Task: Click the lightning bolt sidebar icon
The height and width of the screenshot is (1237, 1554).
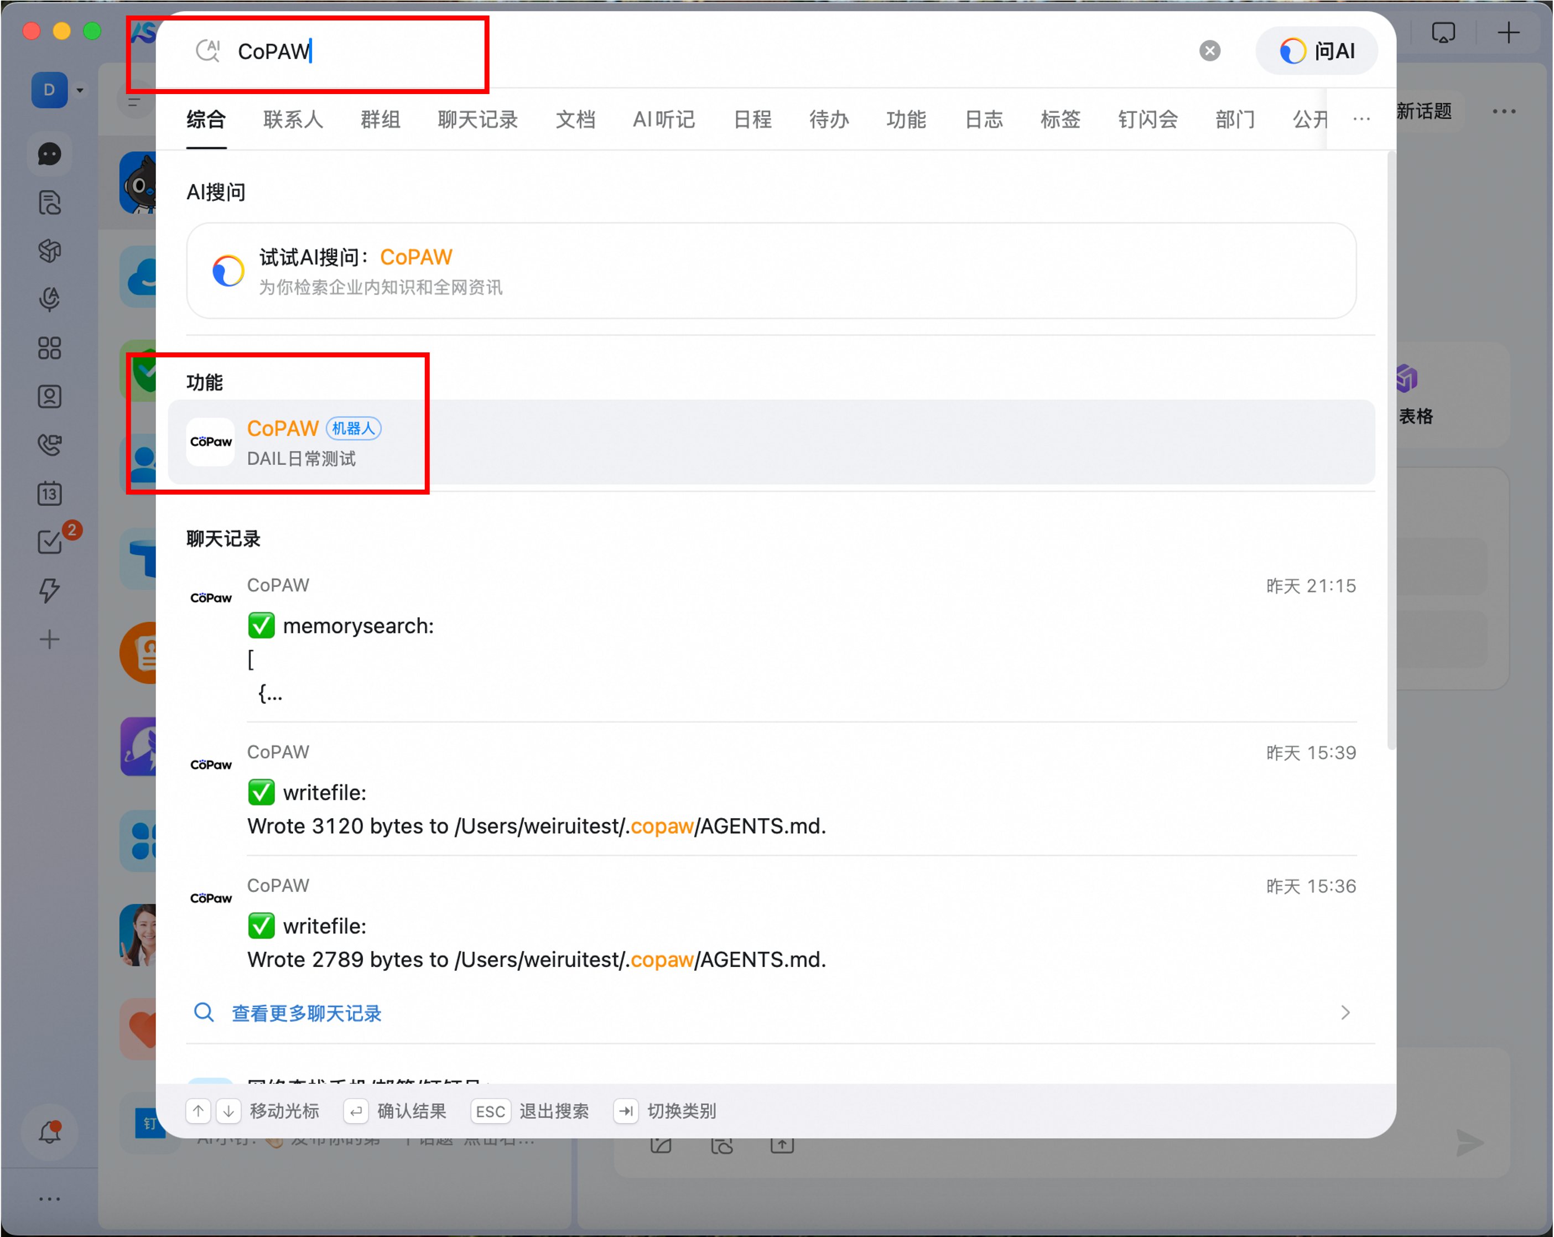Action: (49, 590)
